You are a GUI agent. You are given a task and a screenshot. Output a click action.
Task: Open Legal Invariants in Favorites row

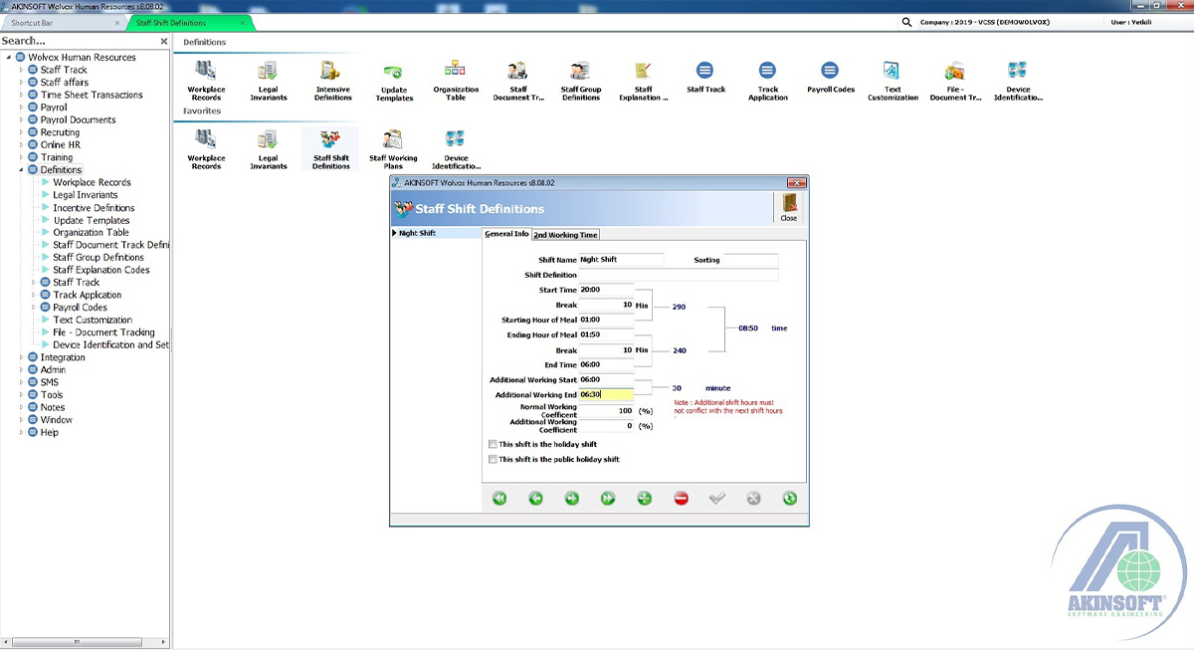click(x=268, y=149)
